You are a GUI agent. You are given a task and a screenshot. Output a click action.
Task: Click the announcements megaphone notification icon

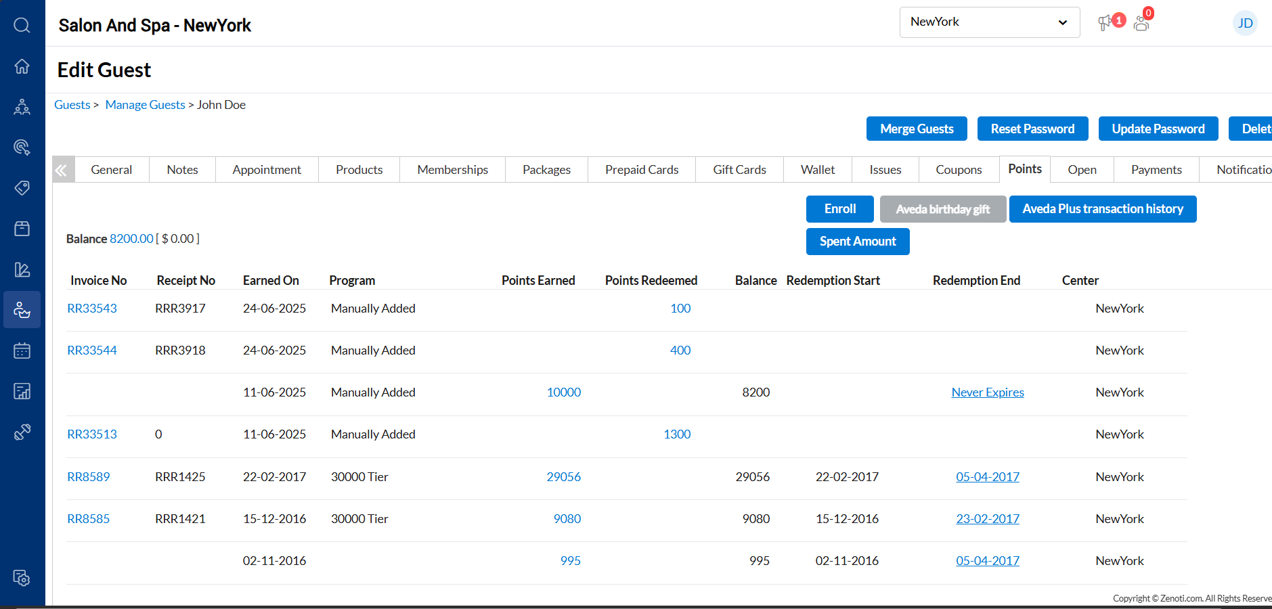[x=1105, y=23]
